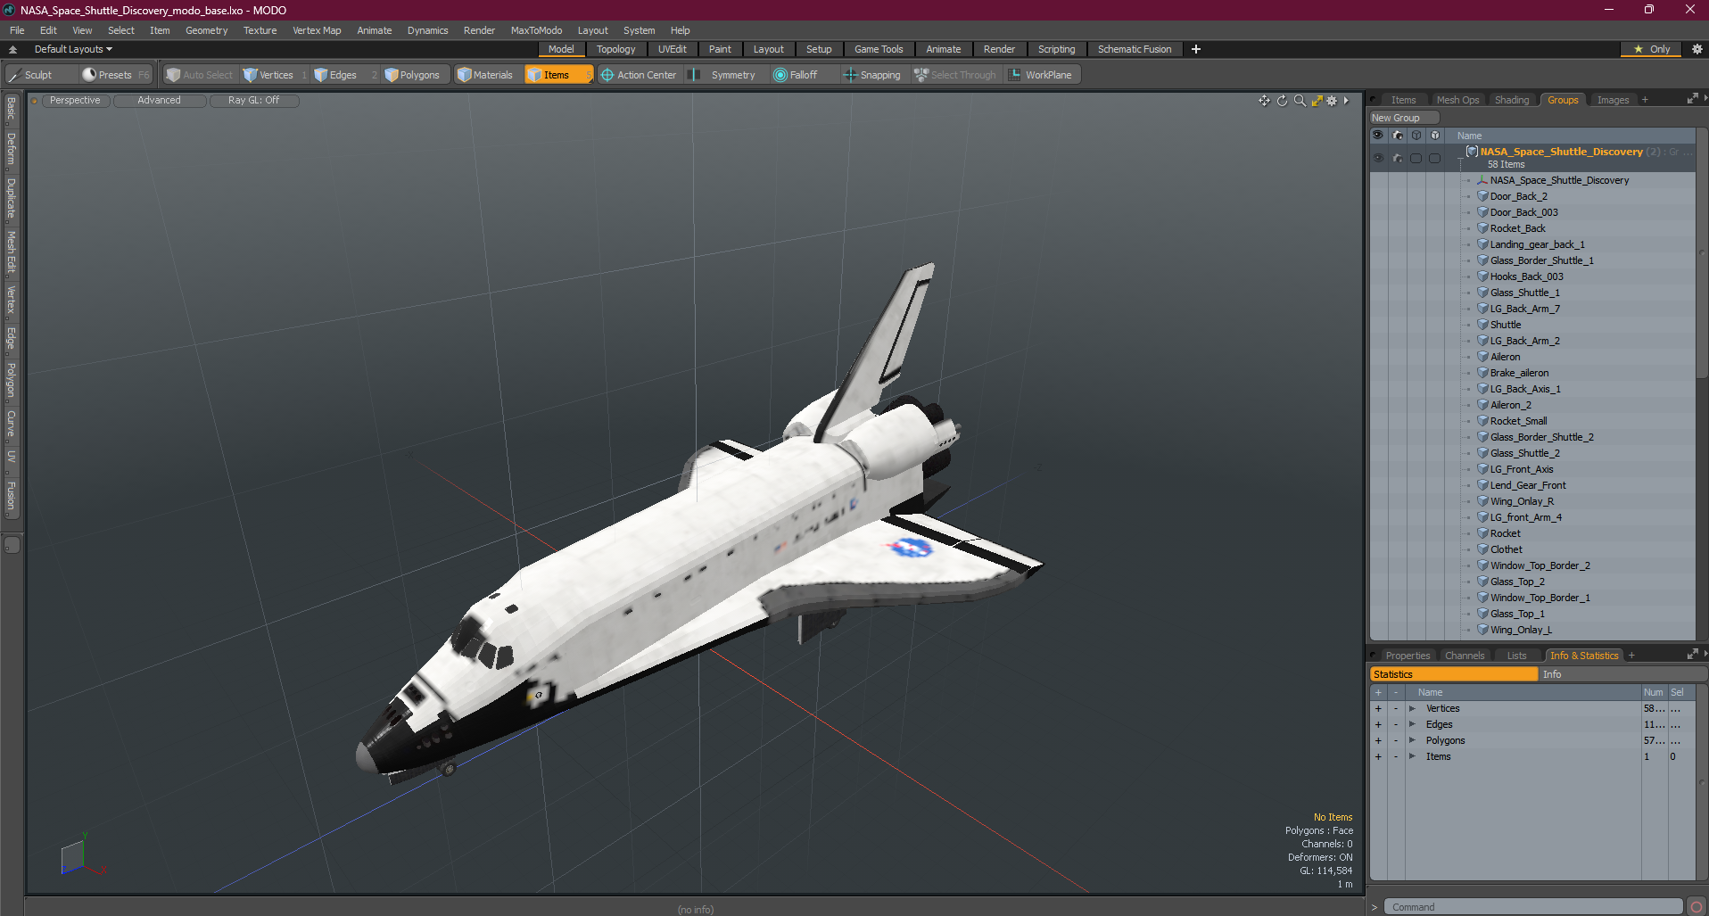Click the viewport zoom magnifier icon

pos(1300,101)
